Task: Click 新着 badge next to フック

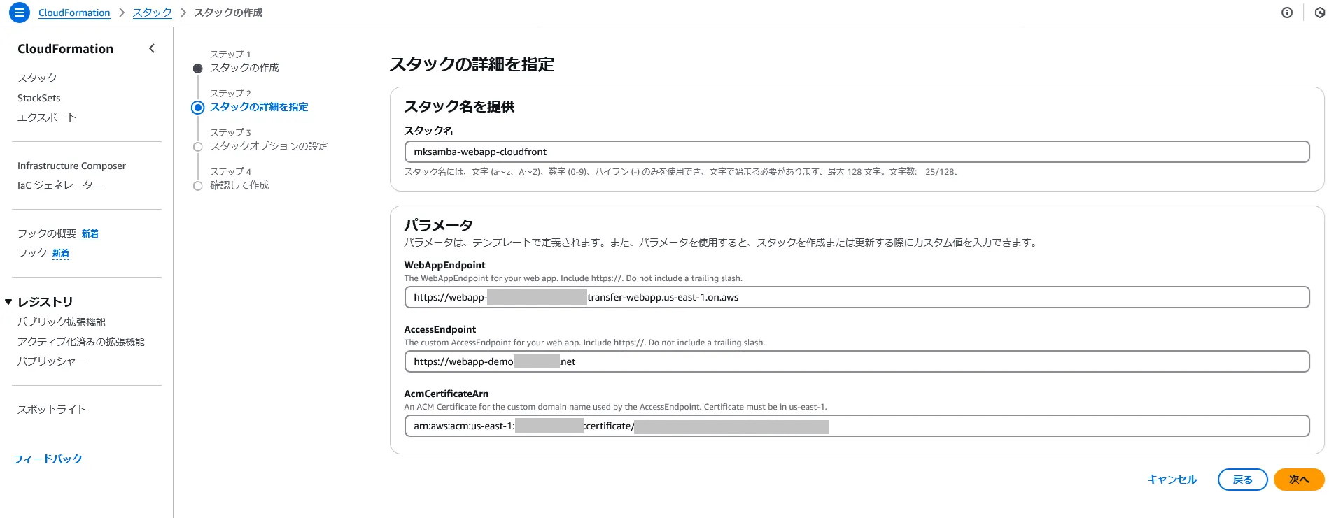Action: coord(61,253)
